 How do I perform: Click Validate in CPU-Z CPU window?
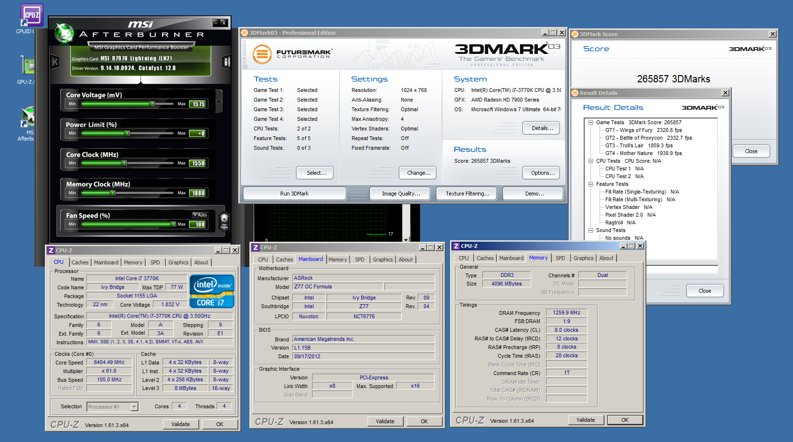coord(180,424)
